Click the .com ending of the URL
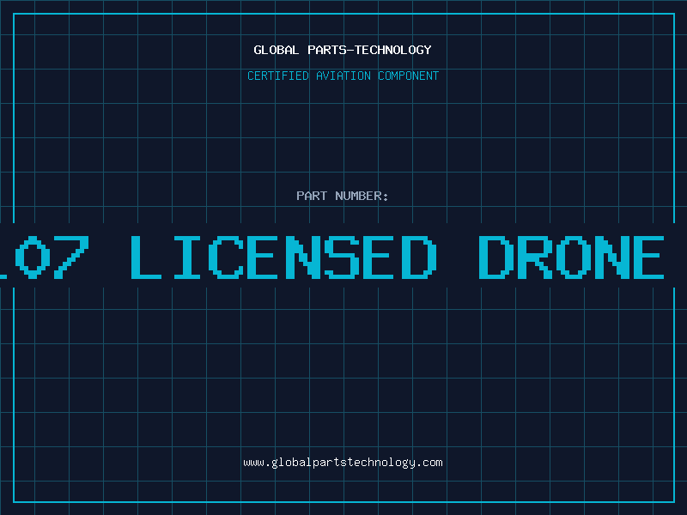 coord(429,463)
